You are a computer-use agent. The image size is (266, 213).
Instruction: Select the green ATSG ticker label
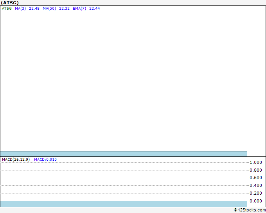click(7, 9)
